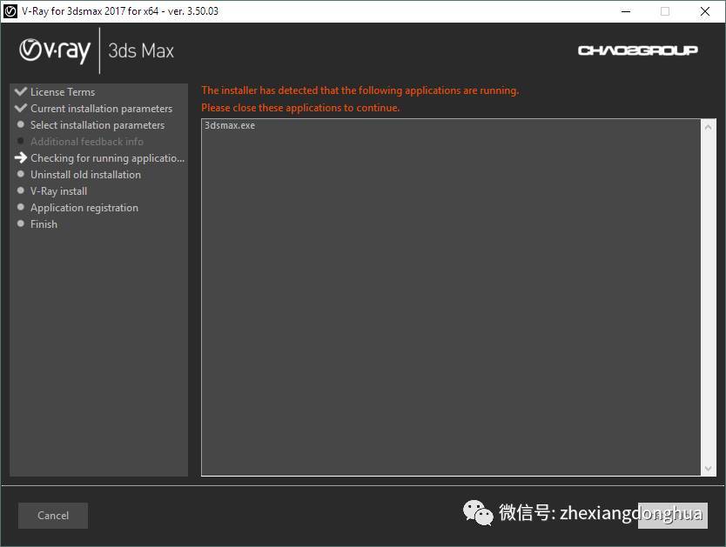Click the License Terms step
The image size is (726, 547).
click(63, 91)
